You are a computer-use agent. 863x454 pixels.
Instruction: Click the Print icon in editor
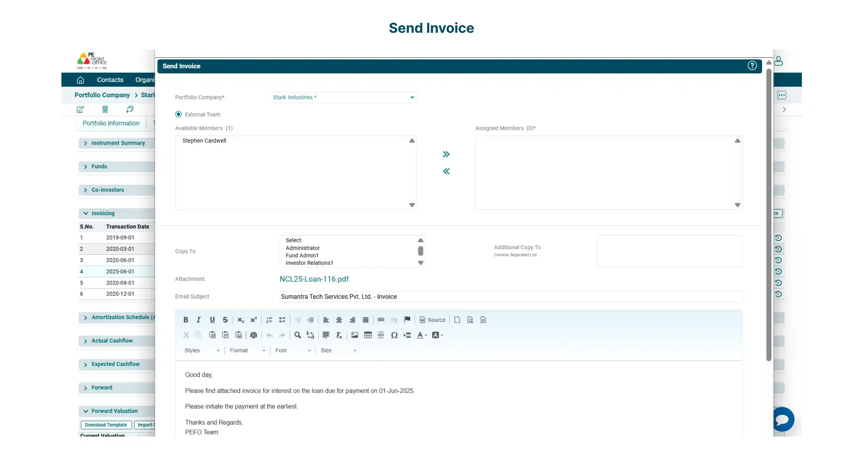(x=253, y=335)
